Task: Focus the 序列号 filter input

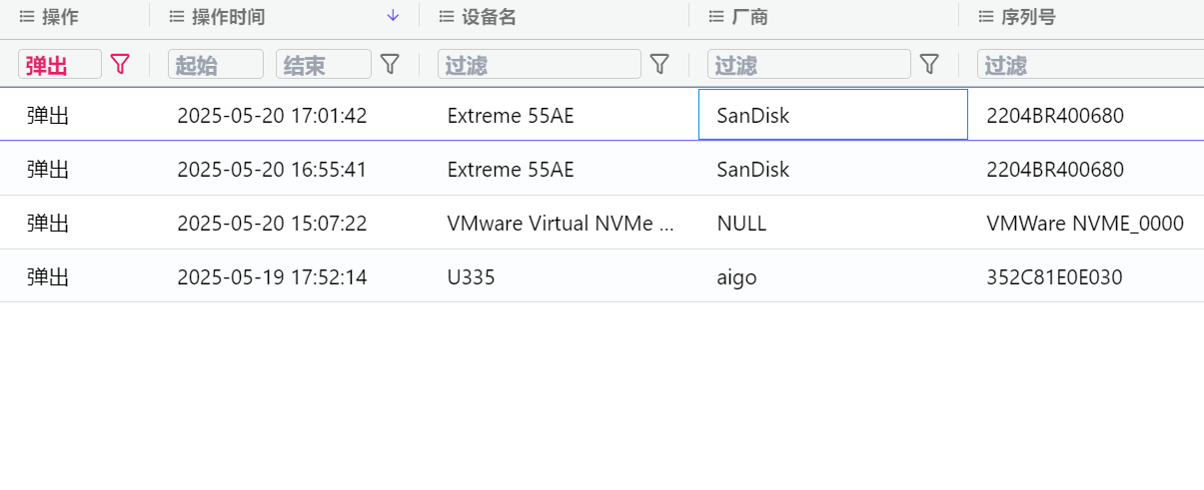Action: pyautogui.click(x=1091, y=64)
